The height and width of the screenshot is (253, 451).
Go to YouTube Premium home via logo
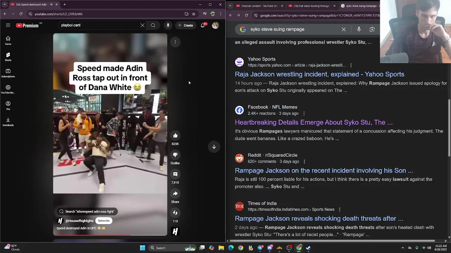[x=27, y=25]
